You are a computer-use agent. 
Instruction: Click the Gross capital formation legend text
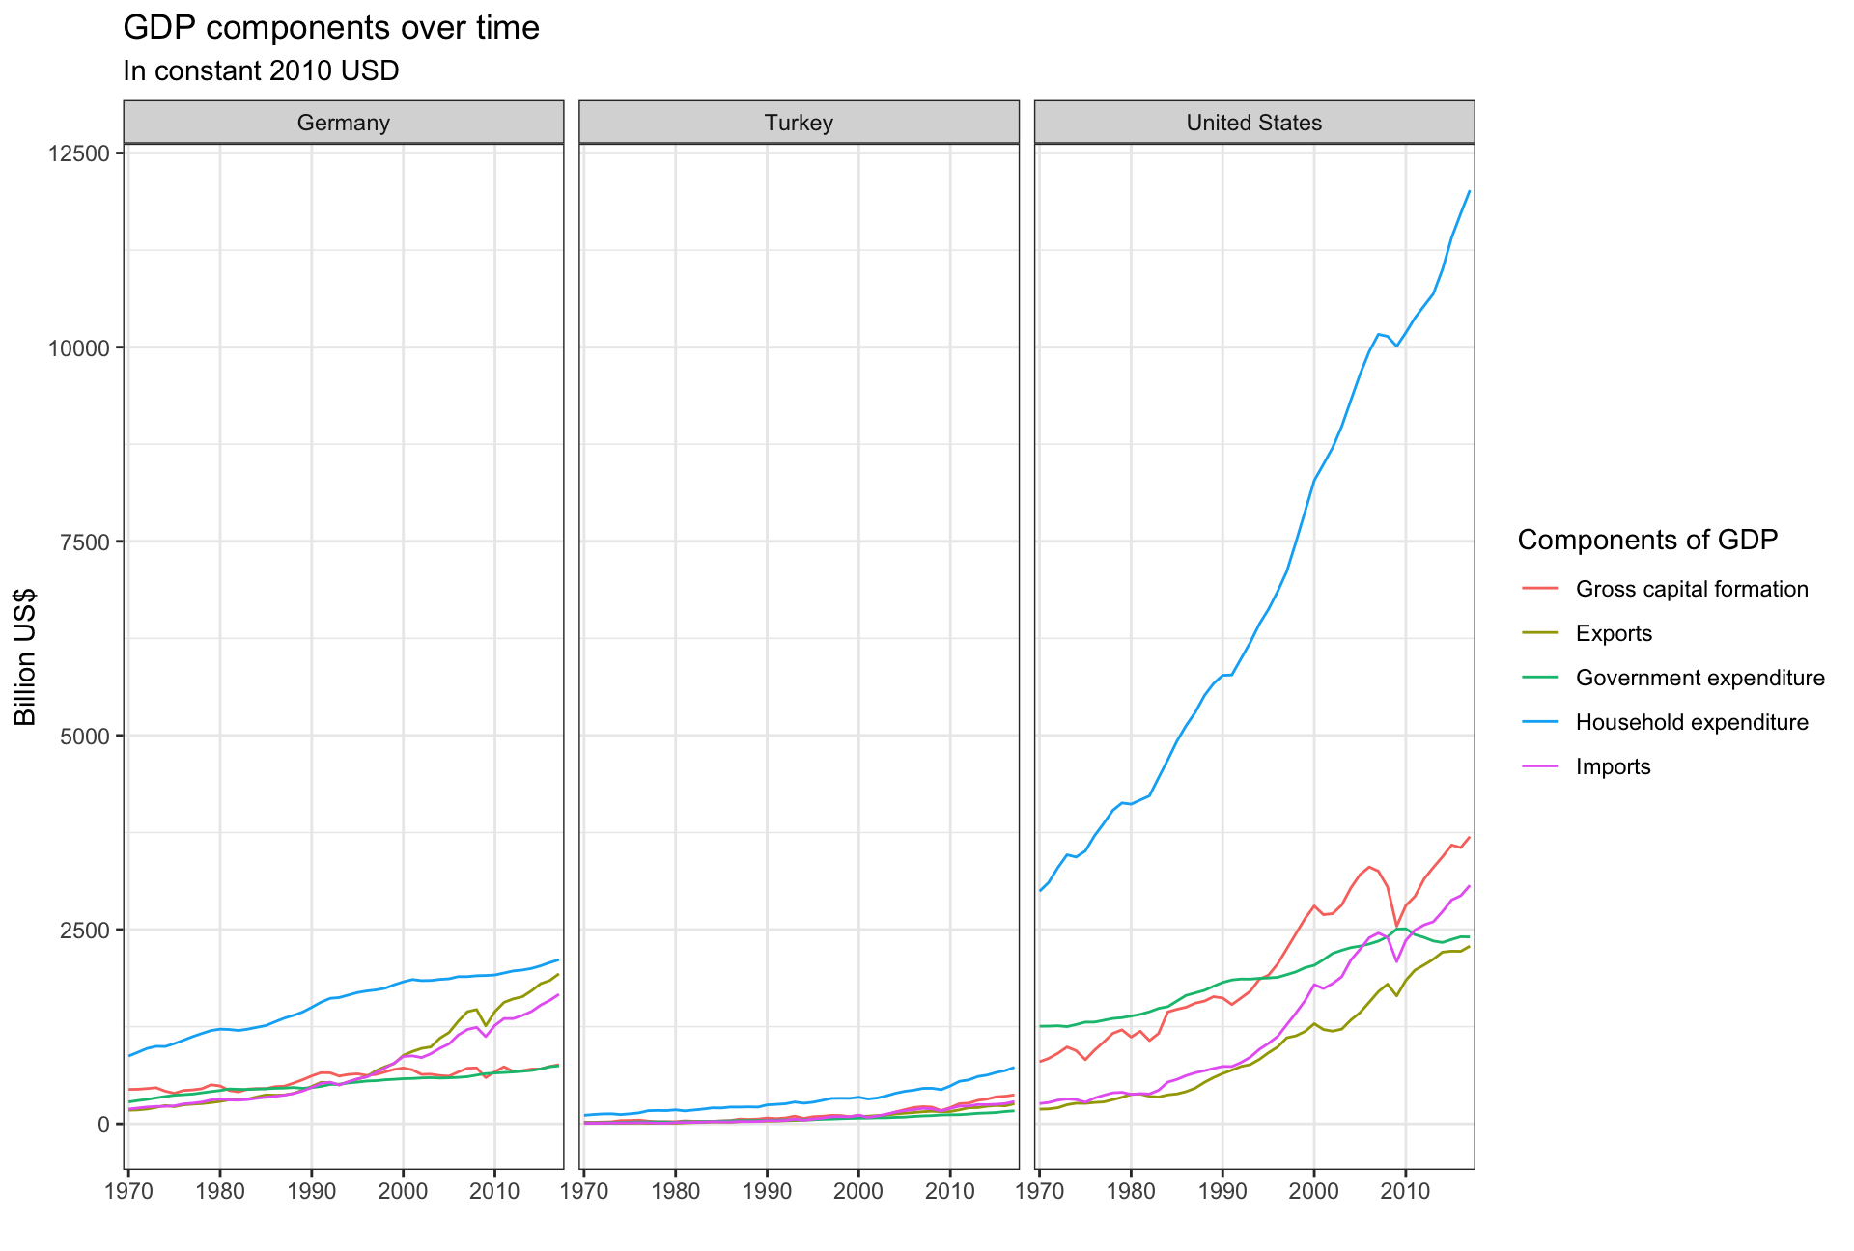point(1692,589)
